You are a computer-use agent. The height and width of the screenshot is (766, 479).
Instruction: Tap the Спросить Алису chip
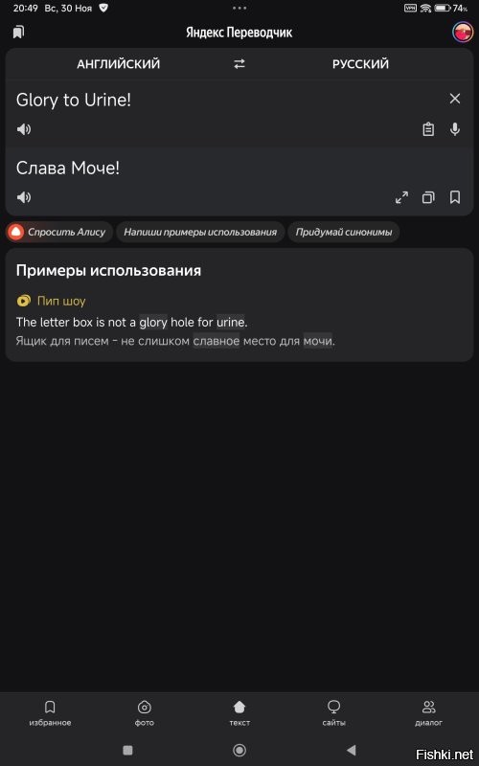click(59, 232)
